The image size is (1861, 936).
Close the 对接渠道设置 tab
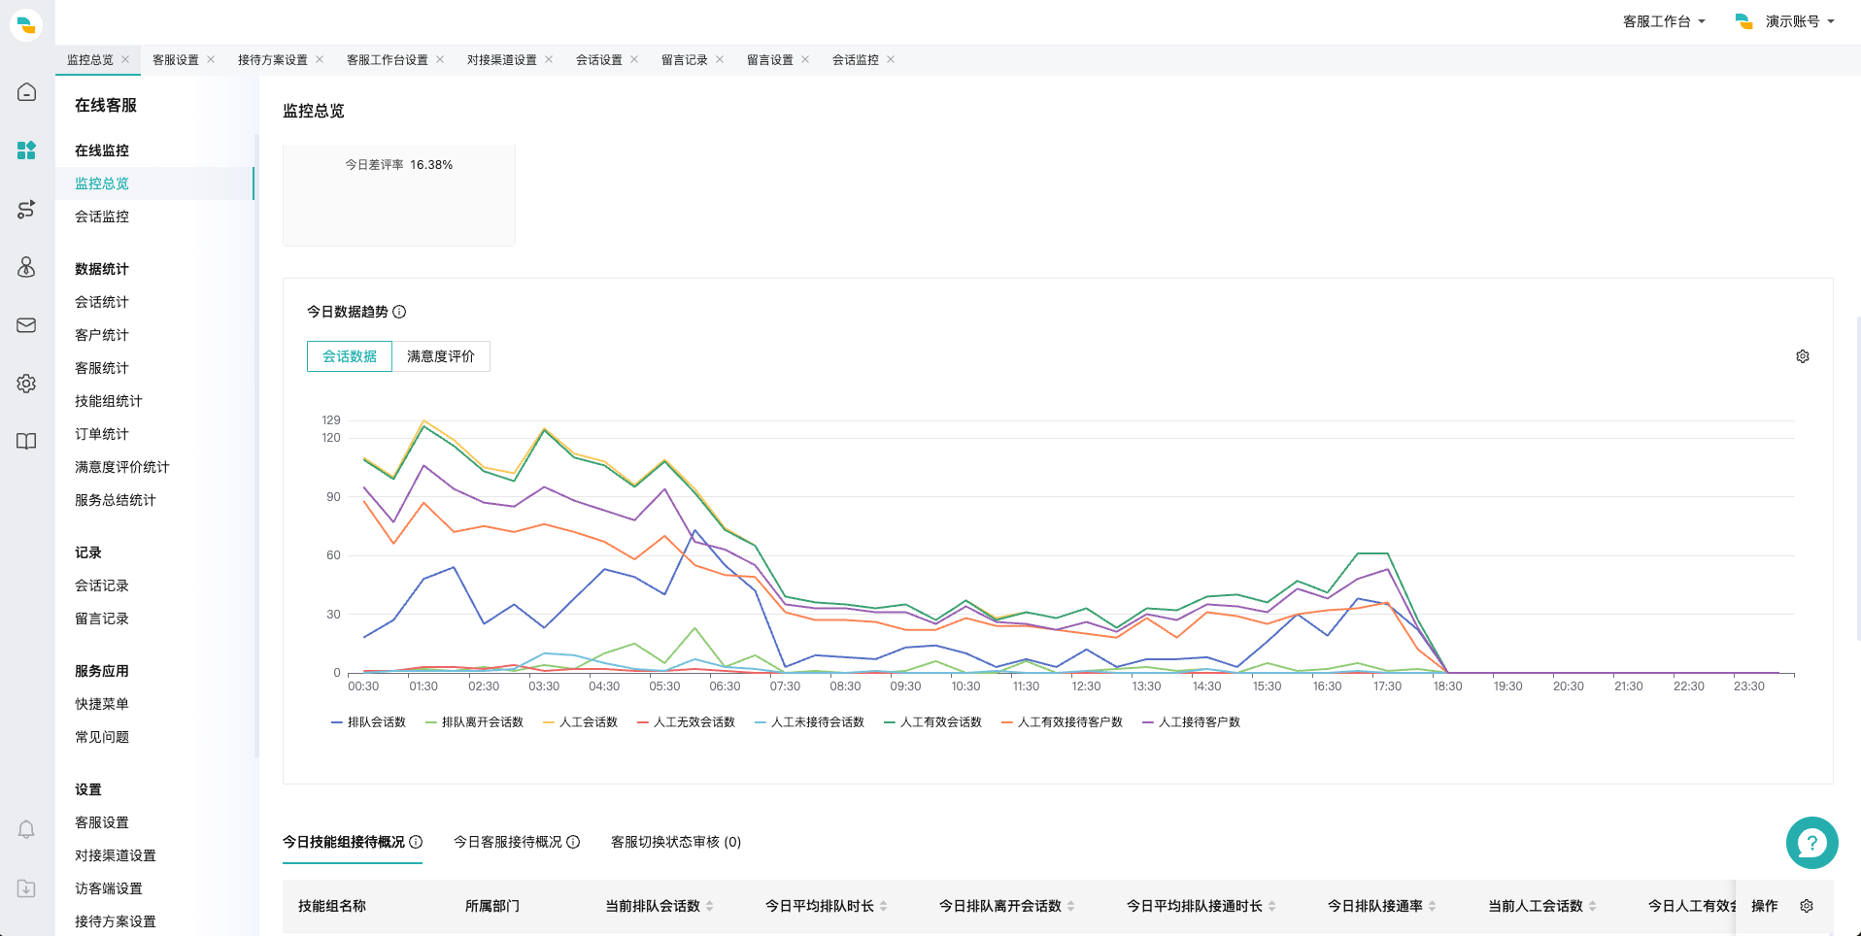549,59
